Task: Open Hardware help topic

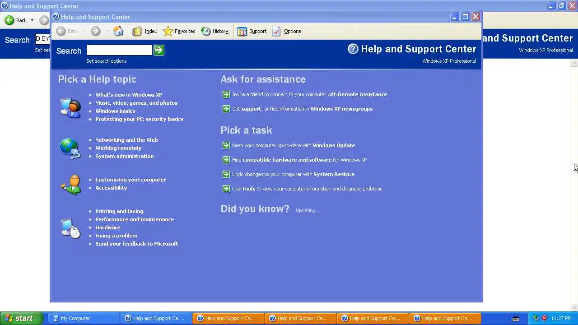Action: point(107,227)
